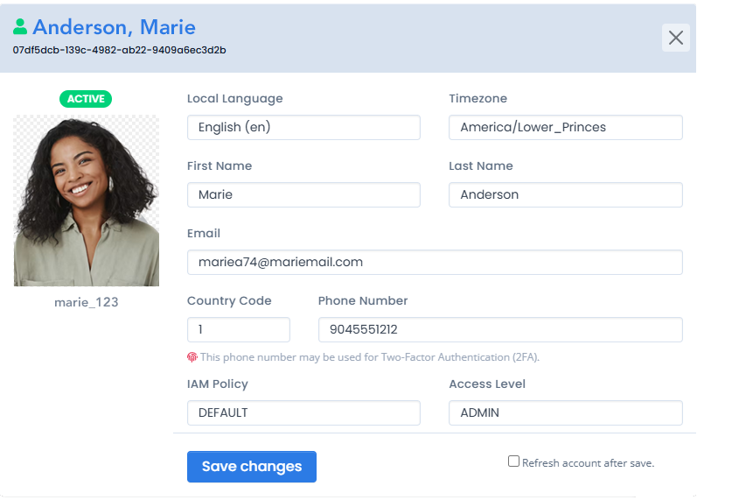
Task: Click into the Last Name field
Action: (565, 194)
